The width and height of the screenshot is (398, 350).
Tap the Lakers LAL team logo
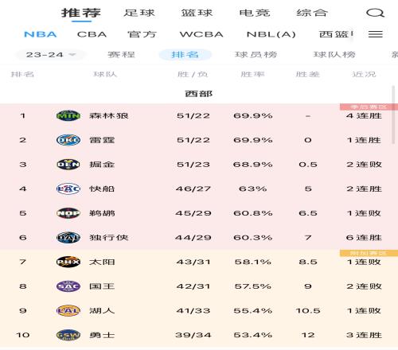(x=68, y=311)
